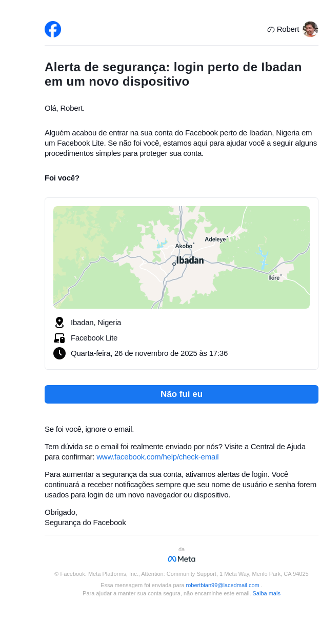Click the "Facebook Lite" device text

pyautogui.click(x=94, y=338)
